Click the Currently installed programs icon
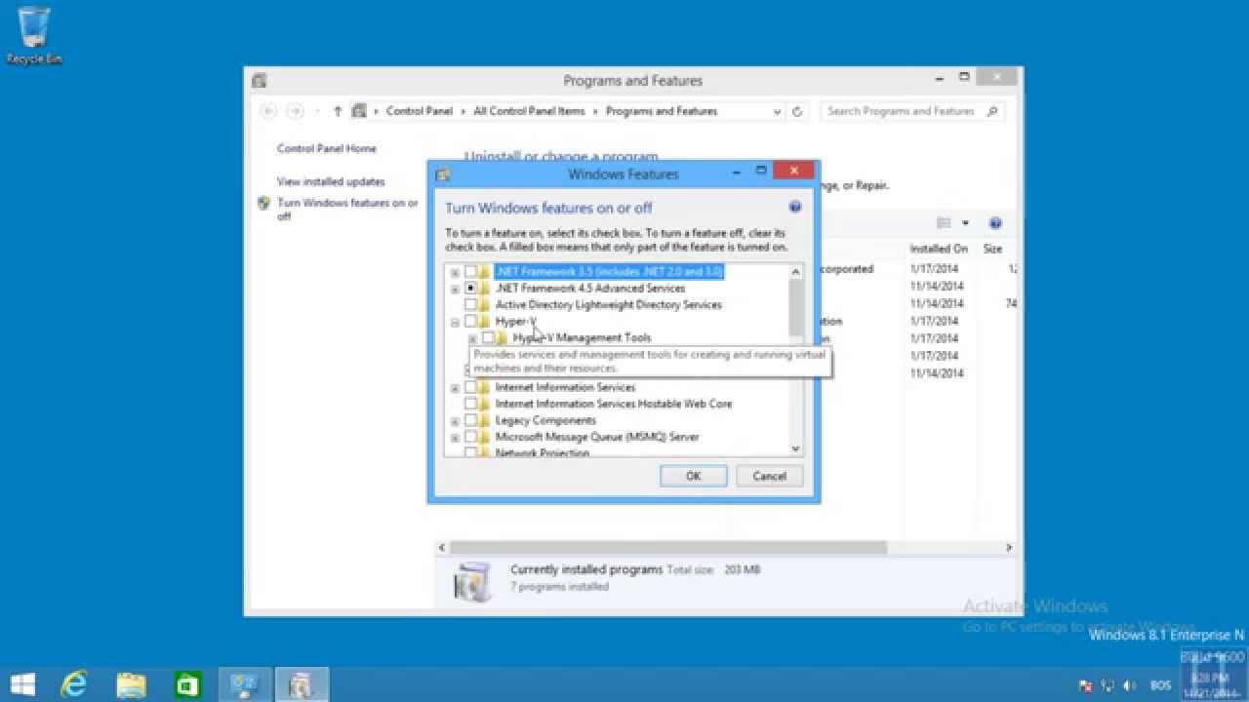The width and height of the screenshot is (1249, 702). (472, 580)
